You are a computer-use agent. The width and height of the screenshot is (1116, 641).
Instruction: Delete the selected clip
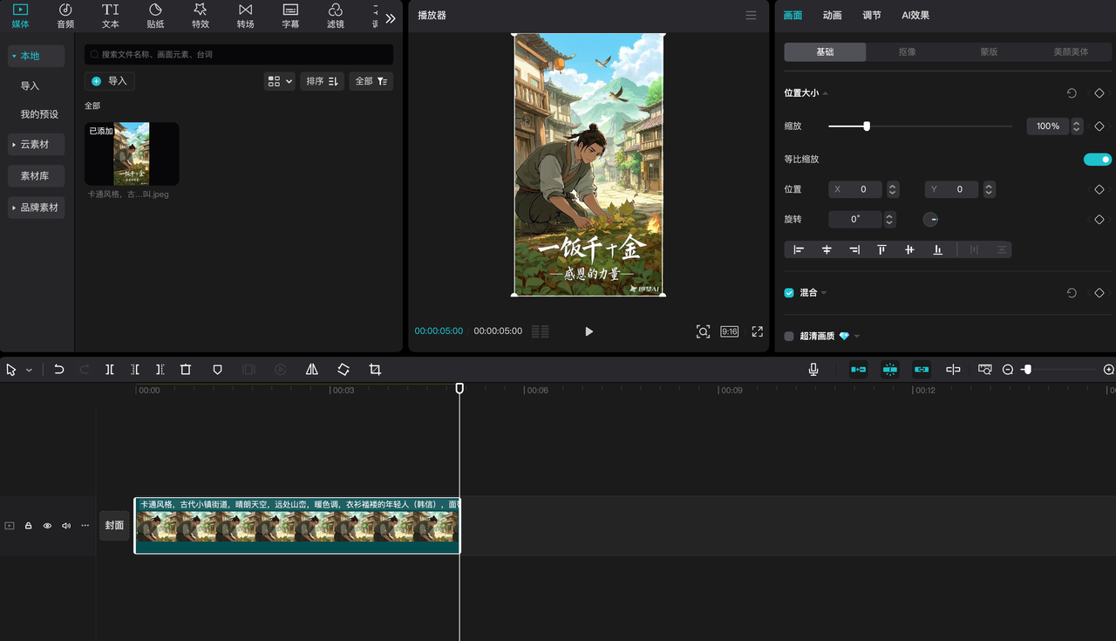pyautogui.click(x=186, y=370)
